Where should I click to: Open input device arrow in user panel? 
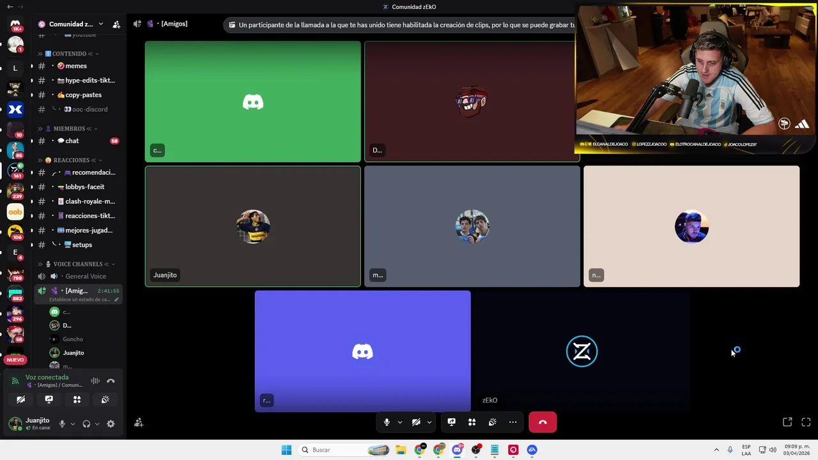pos(73,424)
